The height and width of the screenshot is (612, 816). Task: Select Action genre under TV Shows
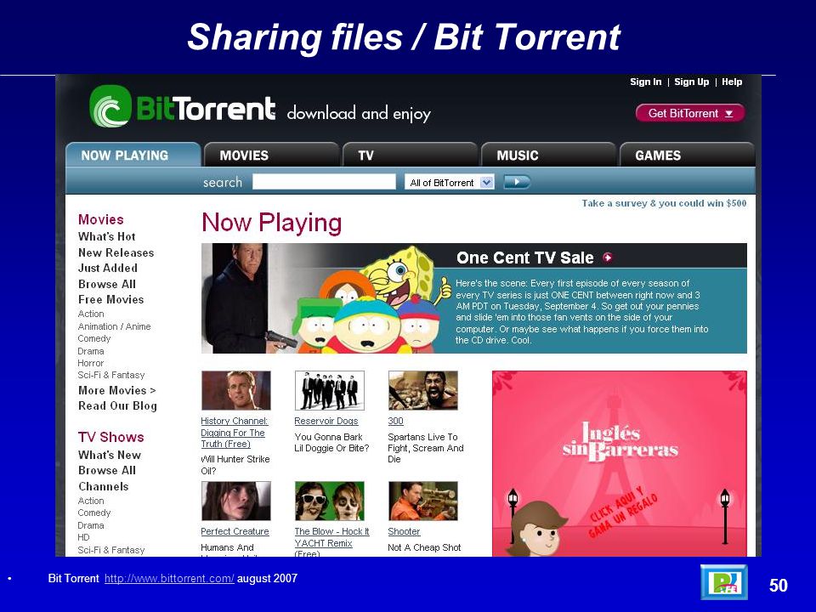pos(91,501)
